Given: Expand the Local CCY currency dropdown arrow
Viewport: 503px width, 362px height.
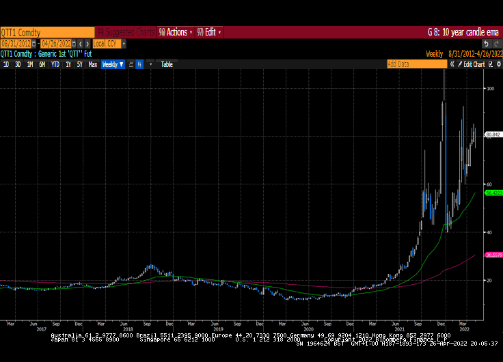Looking at the screenshot, I should [124, 44].
